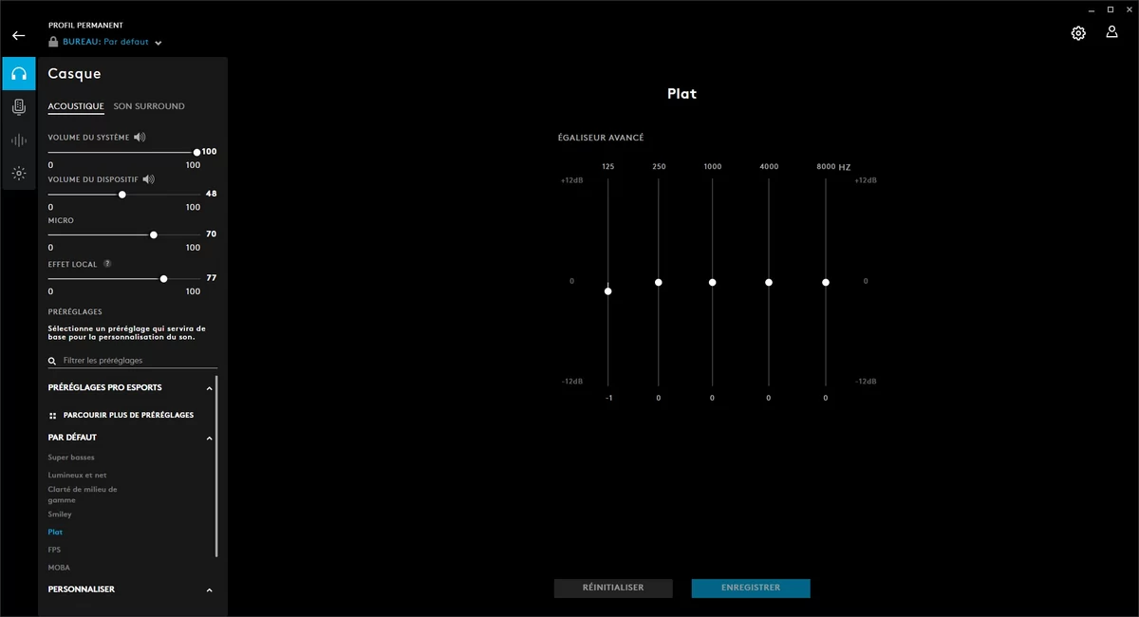The height and width of the screenshot is (617, 1139).
Task: Select the FPS preset
Action: coord(54,550)
